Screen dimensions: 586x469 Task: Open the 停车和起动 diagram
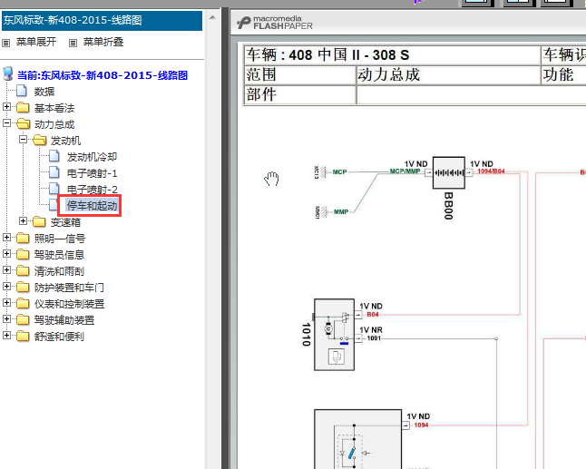click(92, 206)
